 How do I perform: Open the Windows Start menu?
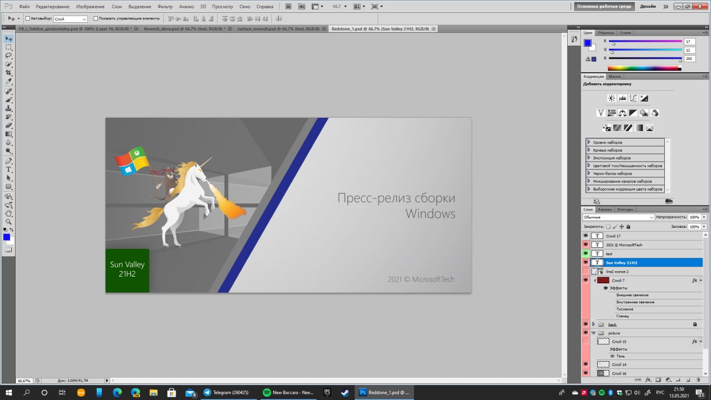tap(9, 392)
